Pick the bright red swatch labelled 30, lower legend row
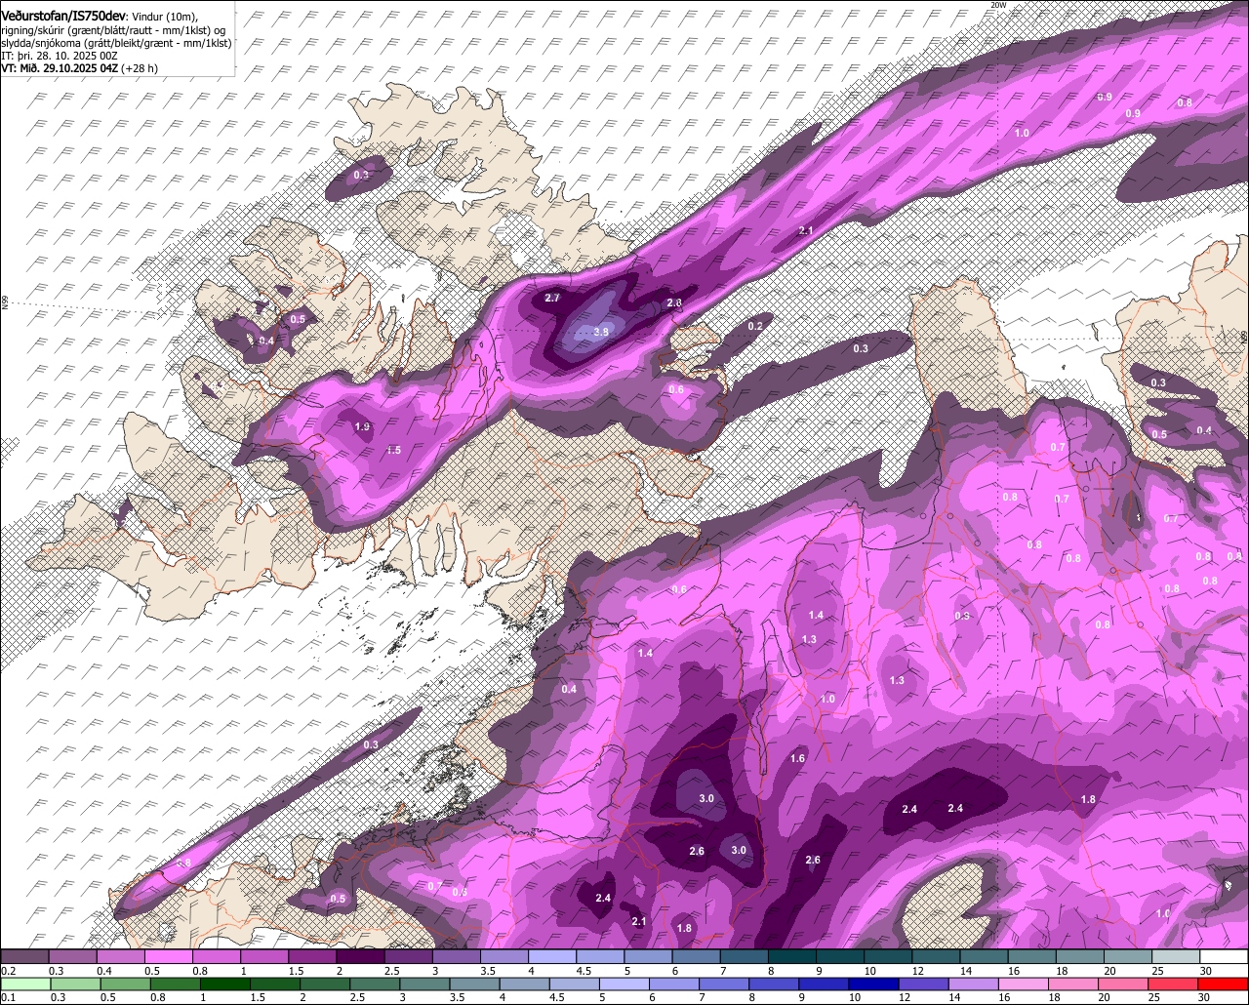The width and height of the screenshot is (1249, 1005). pyautogui.click(x=1225, y=985)
